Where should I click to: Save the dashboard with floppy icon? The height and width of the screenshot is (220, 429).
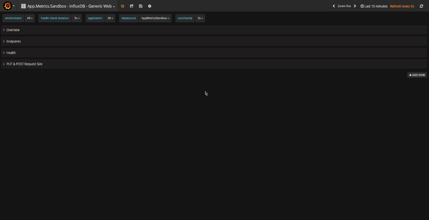(x=141, y=6)
